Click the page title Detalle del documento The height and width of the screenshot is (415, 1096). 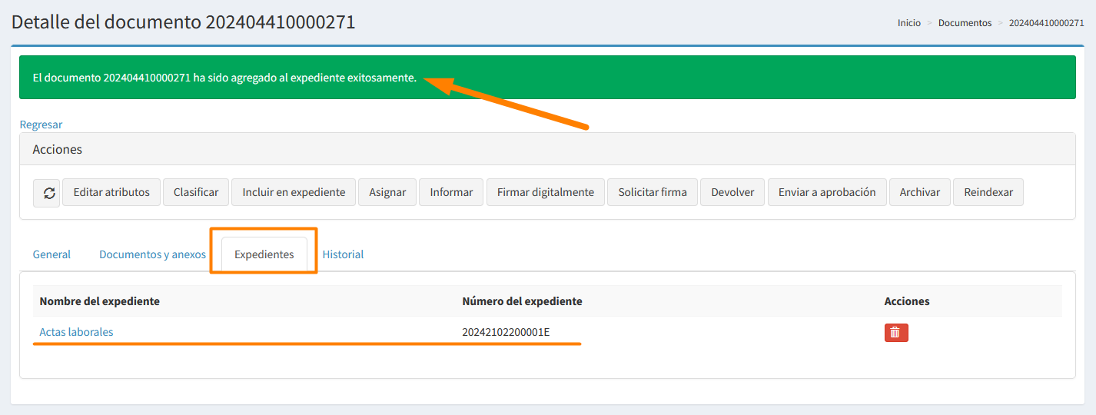coord(183,22)
